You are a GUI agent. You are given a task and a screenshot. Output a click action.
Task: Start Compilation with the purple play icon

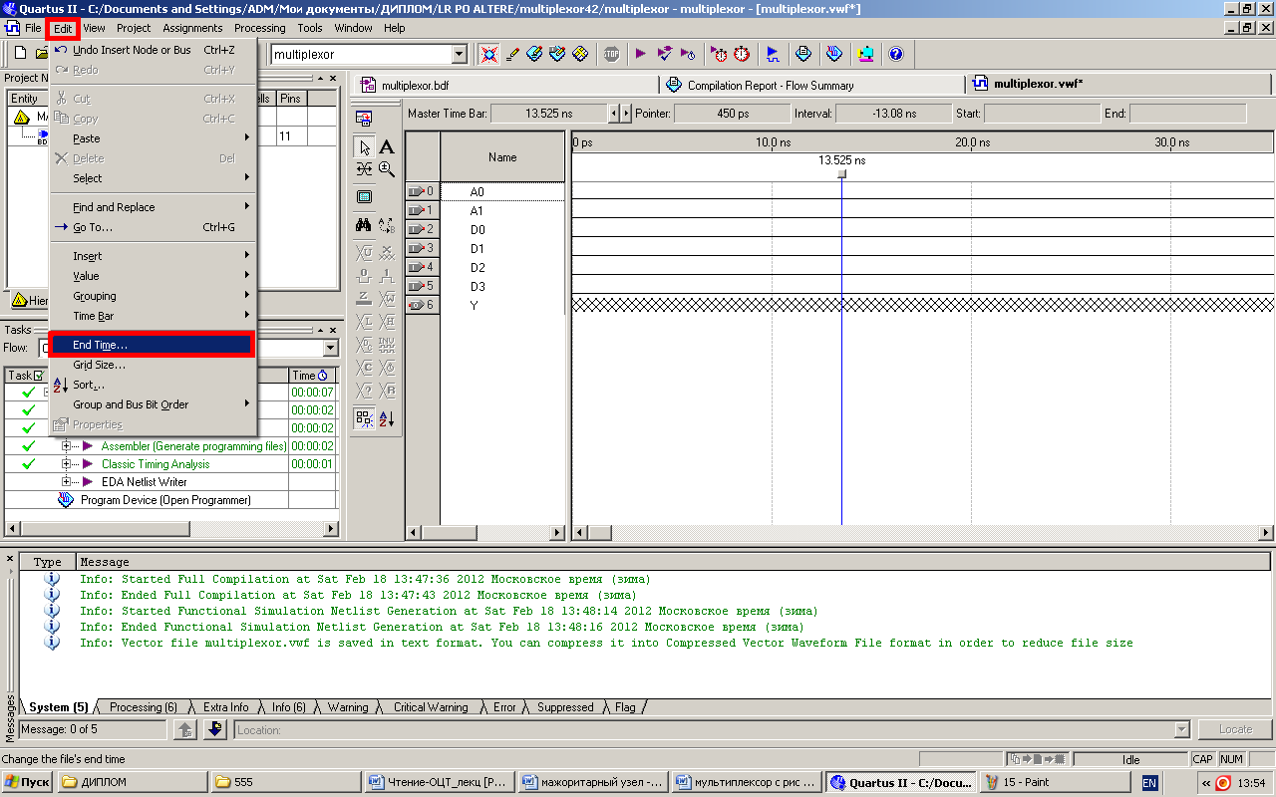640,54
